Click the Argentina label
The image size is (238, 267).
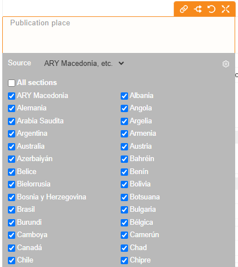[x=32, y=133]
